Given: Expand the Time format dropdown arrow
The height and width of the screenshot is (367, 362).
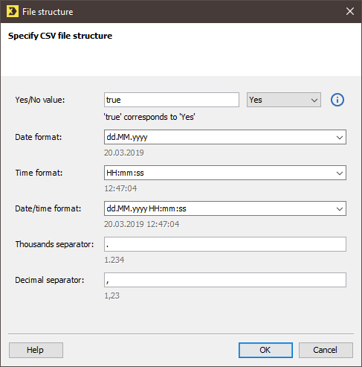Looking at the screenshot, I should click(x=340, y=173).
